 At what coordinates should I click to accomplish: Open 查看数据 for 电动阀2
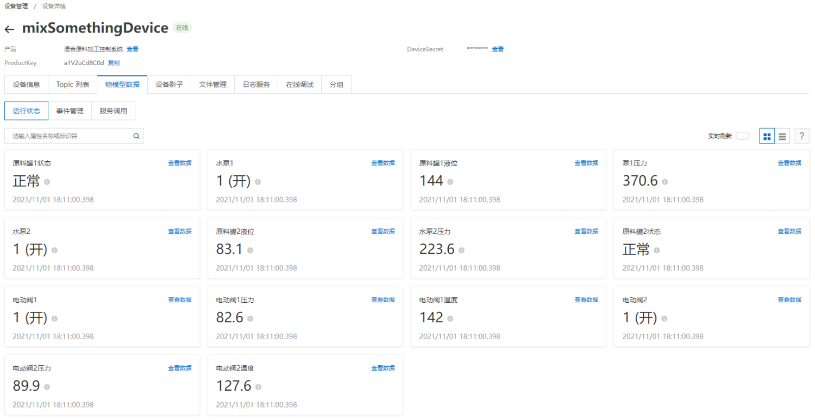tap(789, 300)
